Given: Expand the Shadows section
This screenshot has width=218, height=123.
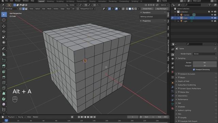Looking at the screenshot, I should click(x=181, y=107).
